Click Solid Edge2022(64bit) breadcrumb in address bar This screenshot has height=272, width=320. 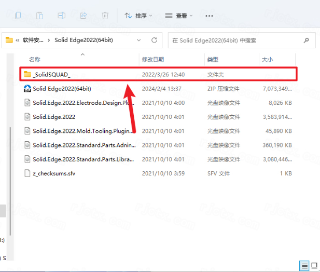tap(84, 40)
